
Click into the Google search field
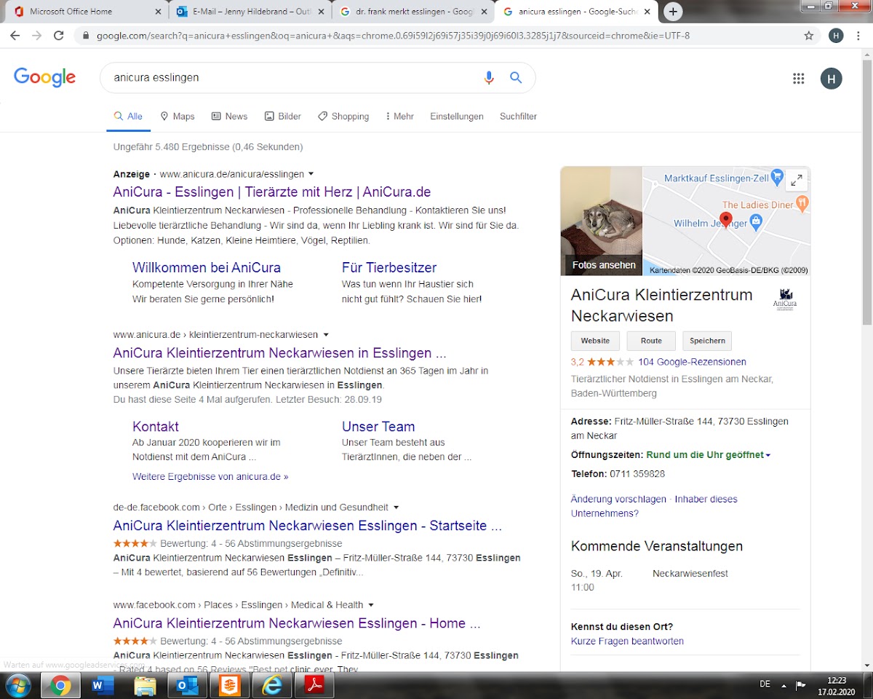(291, 78)
